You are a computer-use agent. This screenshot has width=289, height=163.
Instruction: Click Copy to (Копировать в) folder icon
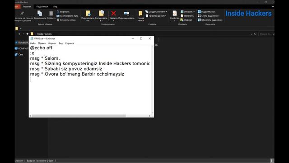tap(101, 13)
